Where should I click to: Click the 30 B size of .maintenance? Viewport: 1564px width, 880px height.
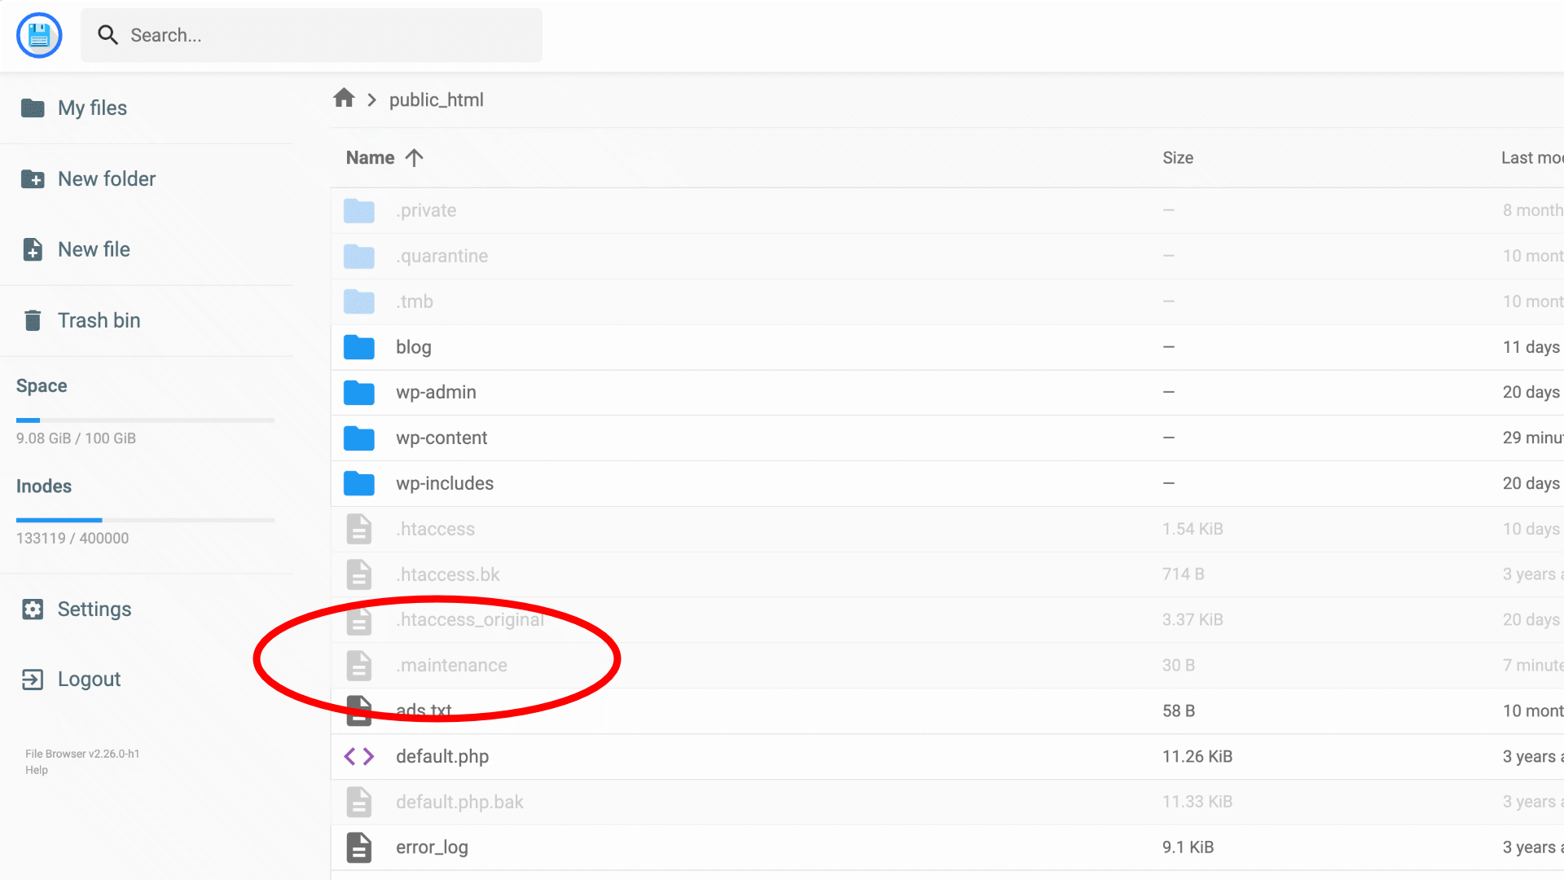pos(1179,665)
